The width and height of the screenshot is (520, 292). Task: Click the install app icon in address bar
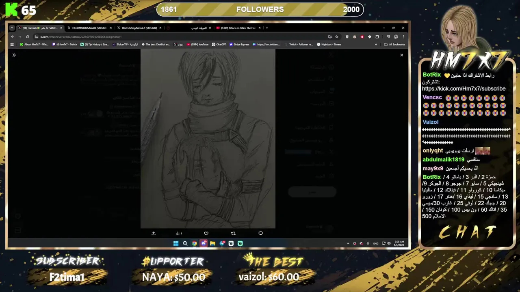pyautogui.click(x=330, y=36)
